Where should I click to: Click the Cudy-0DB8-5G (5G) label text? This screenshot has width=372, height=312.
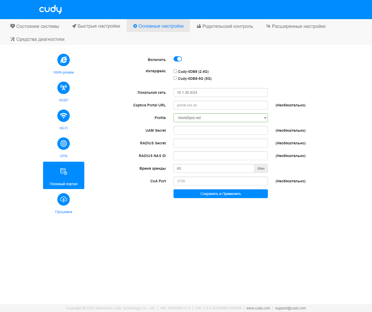click(195, 79)
